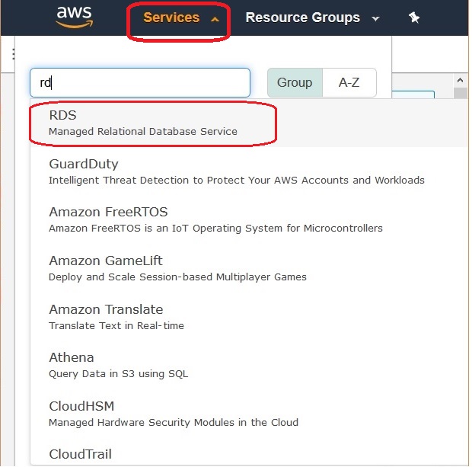Click CloudTrail at bottom of list
The height and width of the screenshot is (467, 472).
(x=80, y=454)
